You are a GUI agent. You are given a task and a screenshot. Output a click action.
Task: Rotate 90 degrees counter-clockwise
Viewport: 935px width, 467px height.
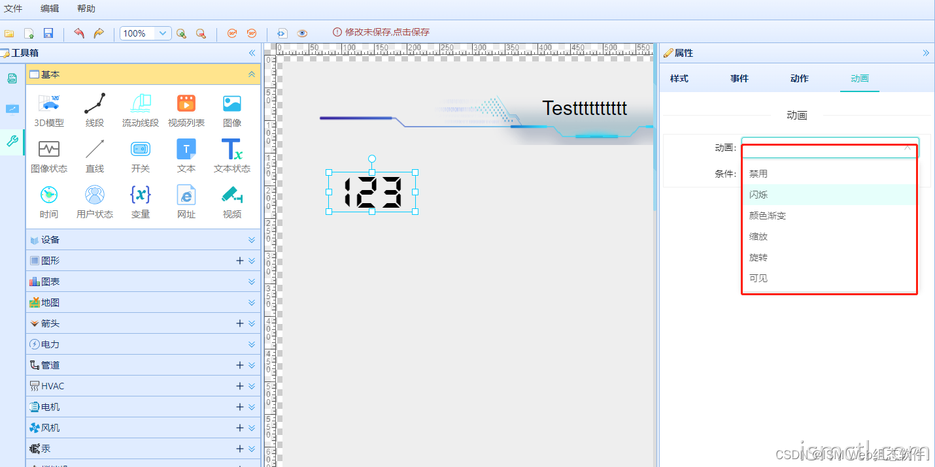point(251,33)
